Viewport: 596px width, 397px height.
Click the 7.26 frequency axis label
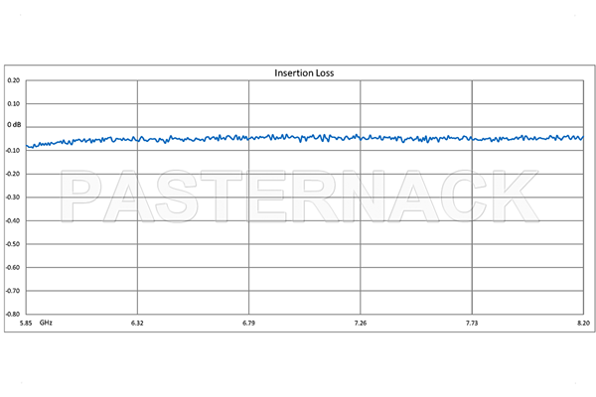(361, 324)
